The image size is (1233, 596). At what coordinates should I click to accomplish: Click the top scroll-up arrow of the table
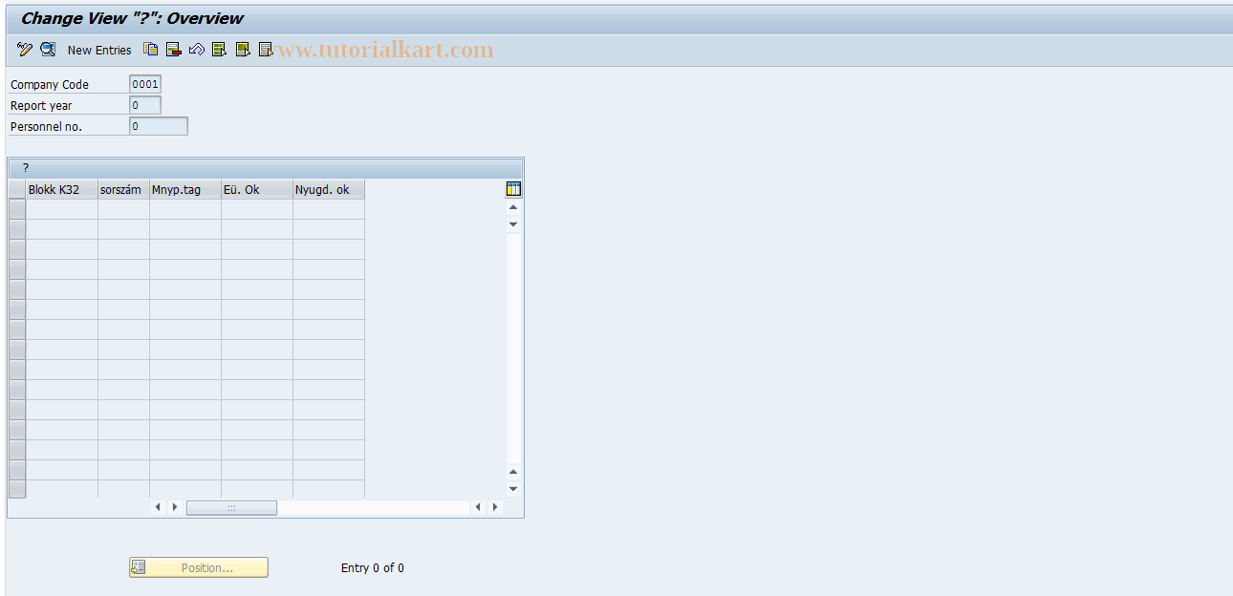(513, 207)
